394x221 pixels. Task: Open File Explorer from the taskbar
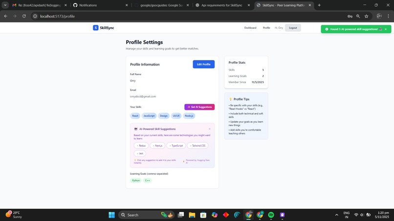tap(192, 215)
